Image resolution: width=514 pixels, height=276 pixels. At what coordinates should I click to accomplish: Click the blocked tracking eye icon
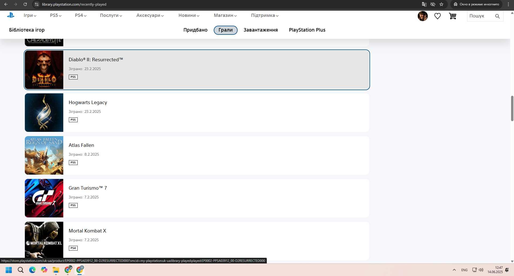pos(433,4)
